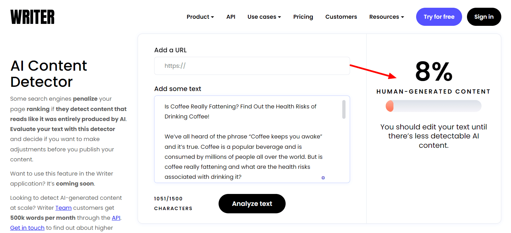Click the Sign in button
Viewport: 511px width, 233px height.
tap(484, 17)
